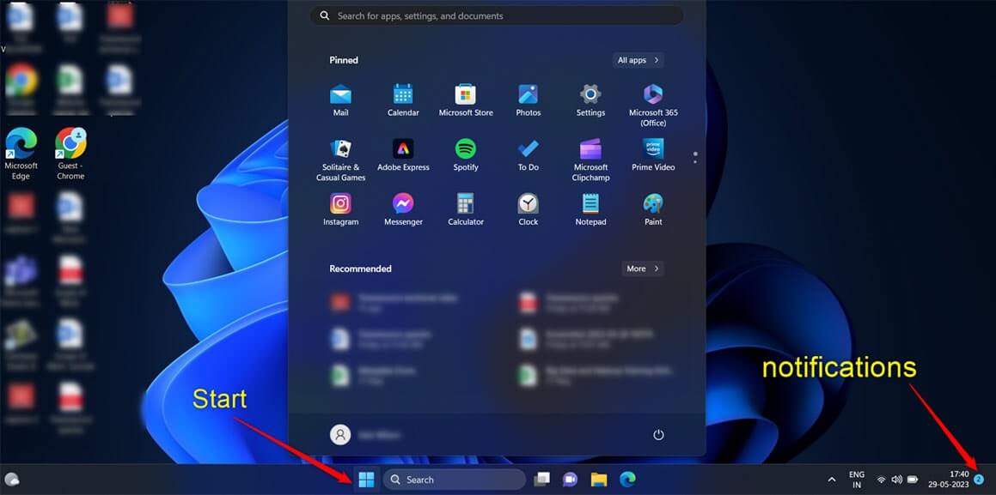
Task: Show hidden system tray icons chevron
Action: [x=832, y=480]
